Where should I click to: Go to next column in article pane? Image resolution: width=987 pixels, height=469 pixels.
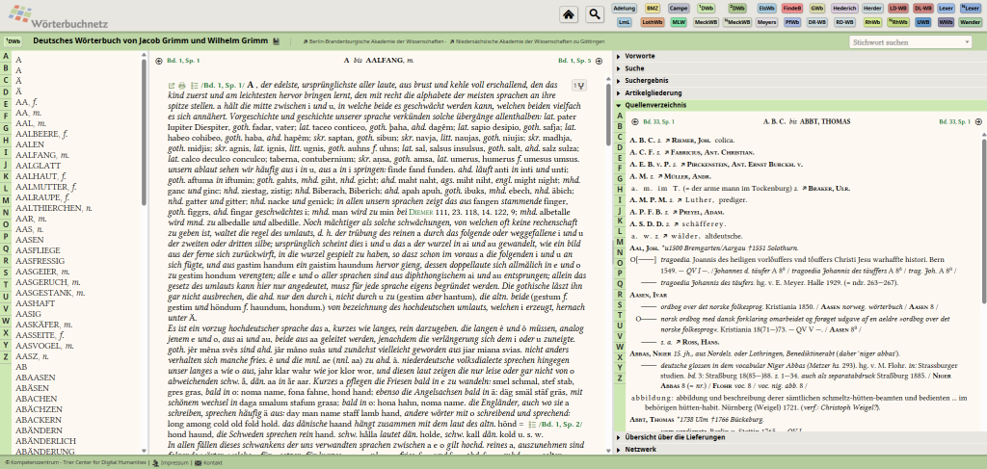click(600, 61)
